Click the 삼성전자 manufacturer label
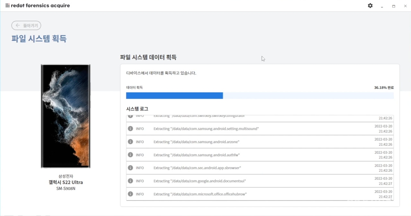Screen dimensions: 411x216 click(66, 176)
